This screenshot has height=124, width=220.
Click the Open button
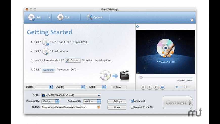point(117,107)
